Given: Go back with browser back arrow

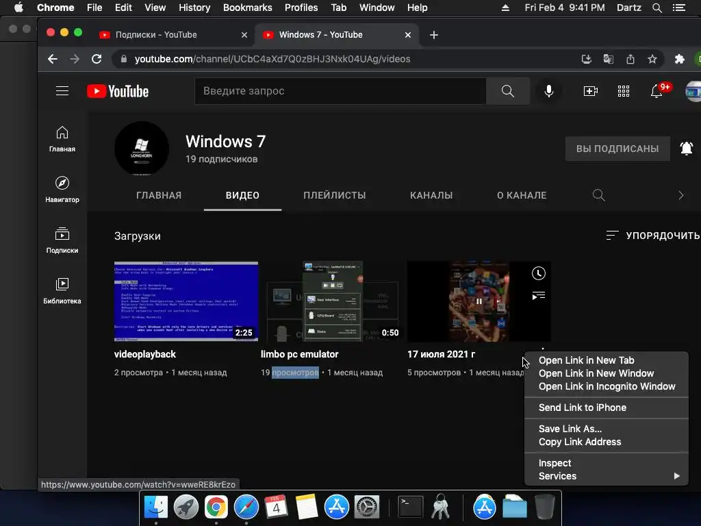Looking at the screenshot, I should point(53,59).
